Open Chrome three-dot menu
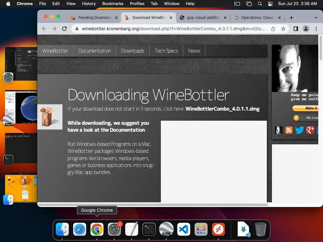This screenshot has width=323, height=242. click(x=316, y=29)
